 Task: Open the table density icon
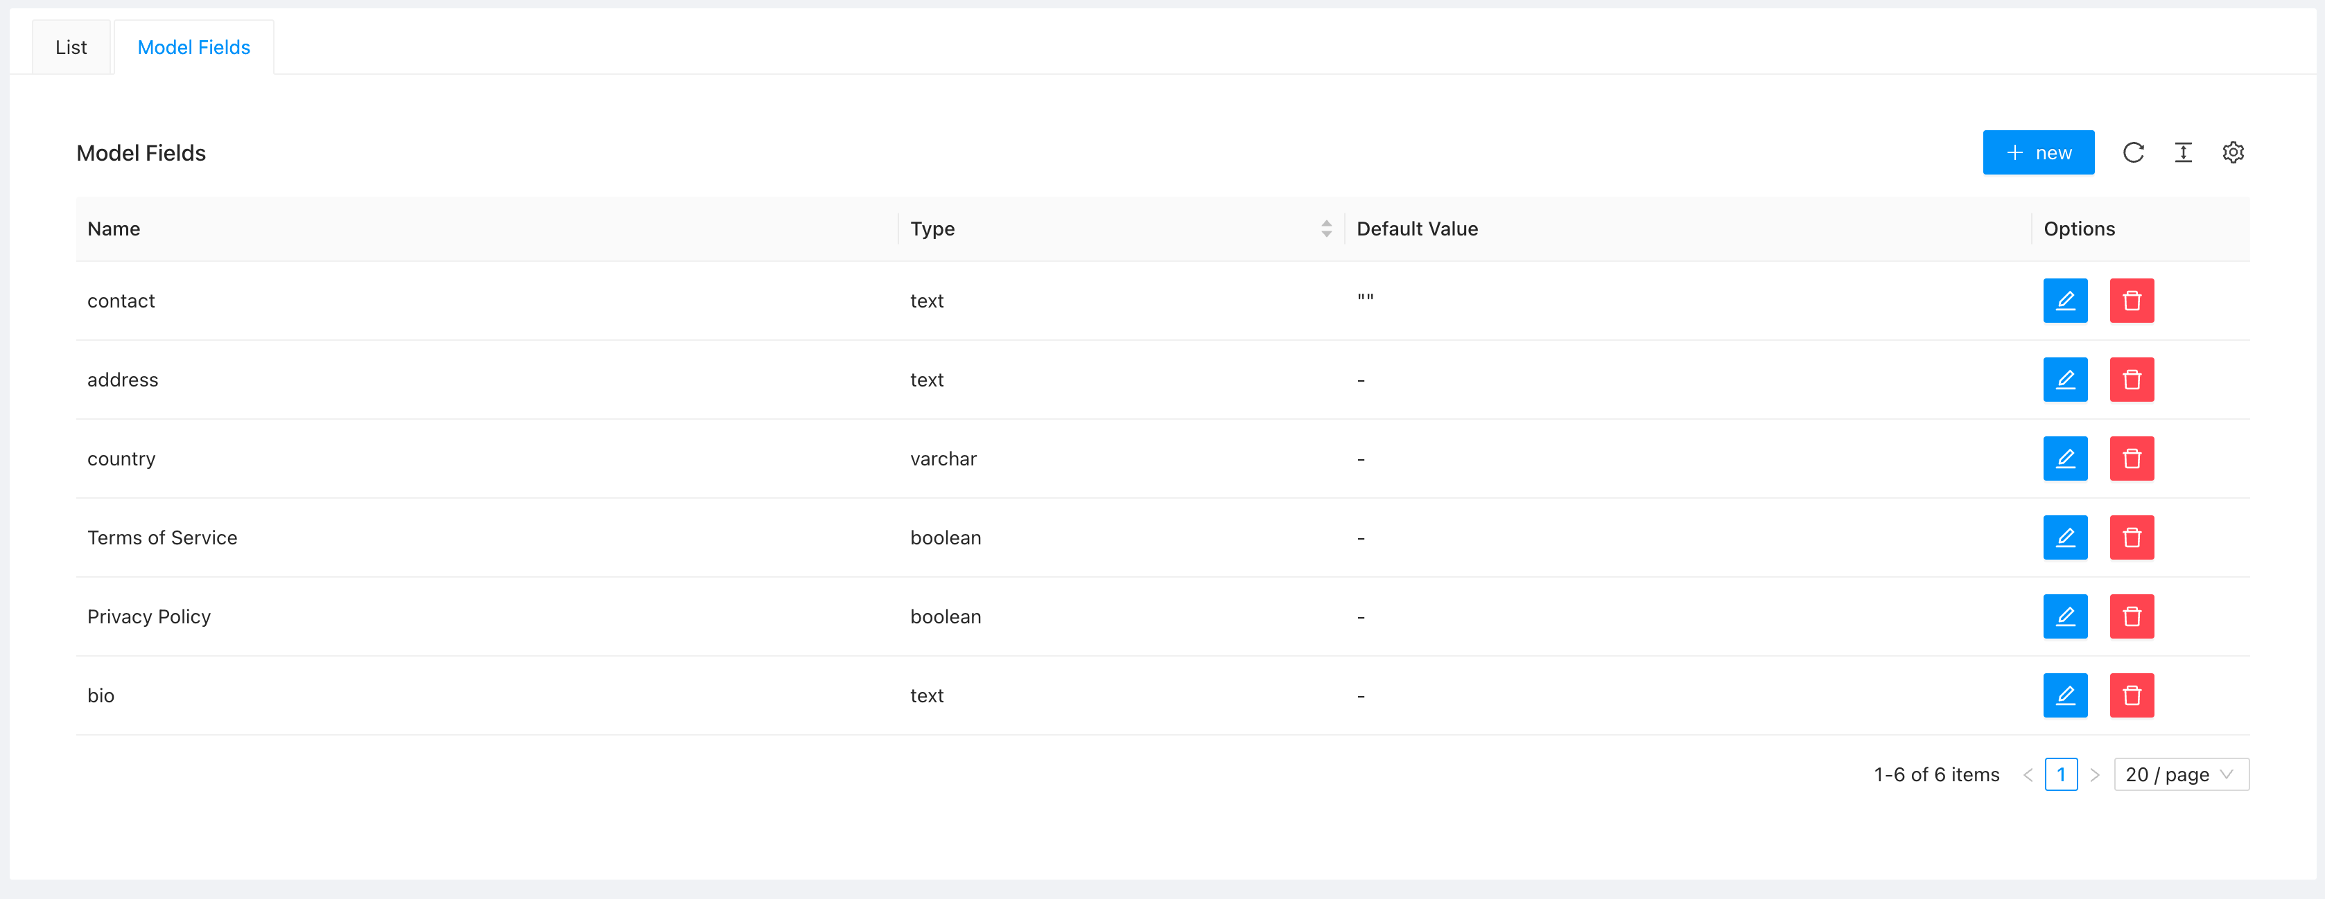click(2182, 152)
